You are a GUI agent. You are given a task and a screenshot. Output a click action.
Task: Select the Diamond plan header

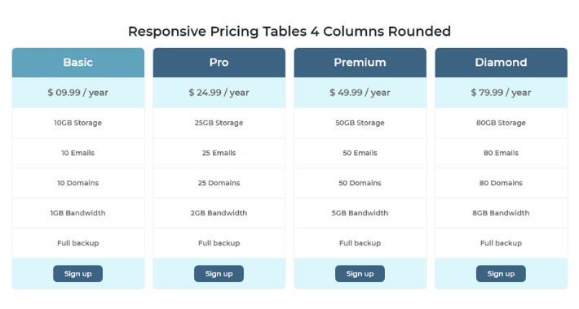click(x=501, y=63)
